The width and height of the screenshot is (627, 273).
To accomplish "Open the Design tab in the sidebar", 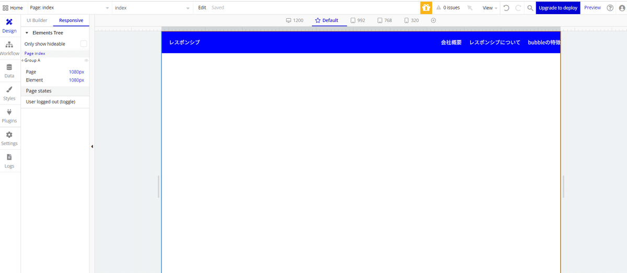I will (x=9, y=26).
